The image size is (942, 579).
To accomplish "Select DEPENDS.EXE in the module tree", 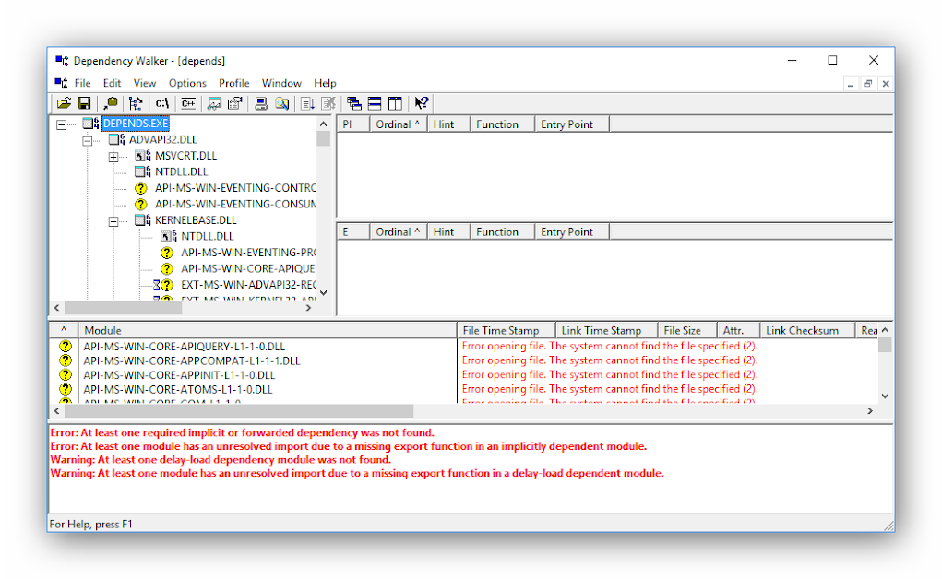I will (x=136, y=124).
